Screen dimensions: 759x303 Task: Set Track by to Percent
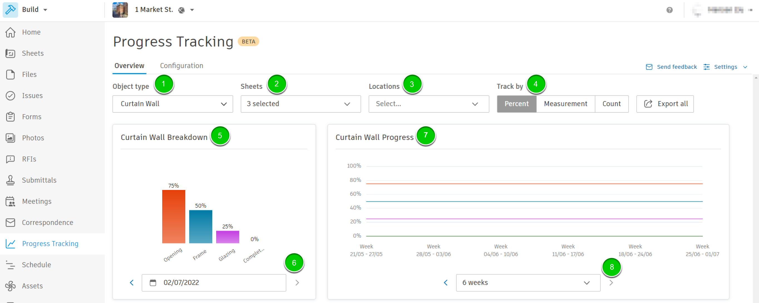(x=516, y=104)
